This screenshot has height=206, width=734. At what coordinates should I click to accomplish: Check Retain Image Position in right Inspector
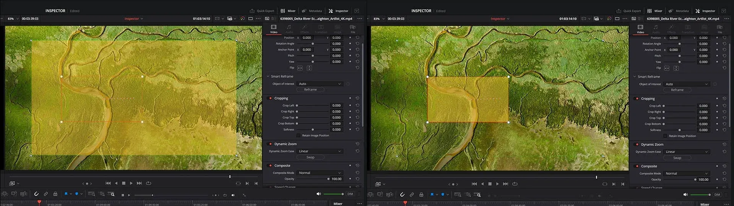click(665, 136)
